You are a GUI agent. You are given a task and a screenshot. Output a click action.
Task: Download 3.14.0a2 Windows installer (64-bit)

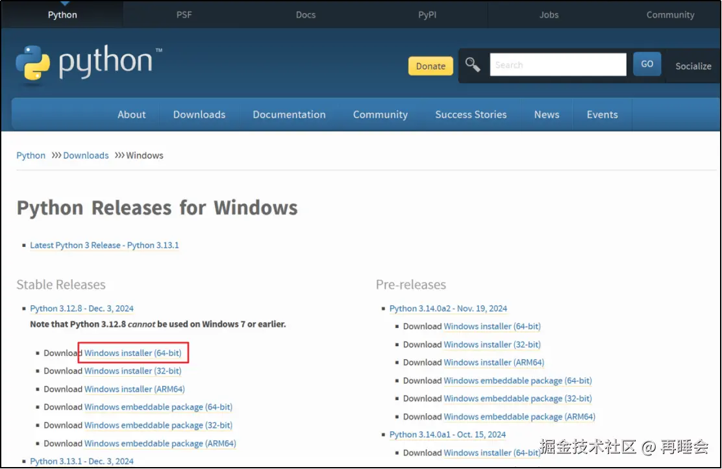[x=492, y=326]
